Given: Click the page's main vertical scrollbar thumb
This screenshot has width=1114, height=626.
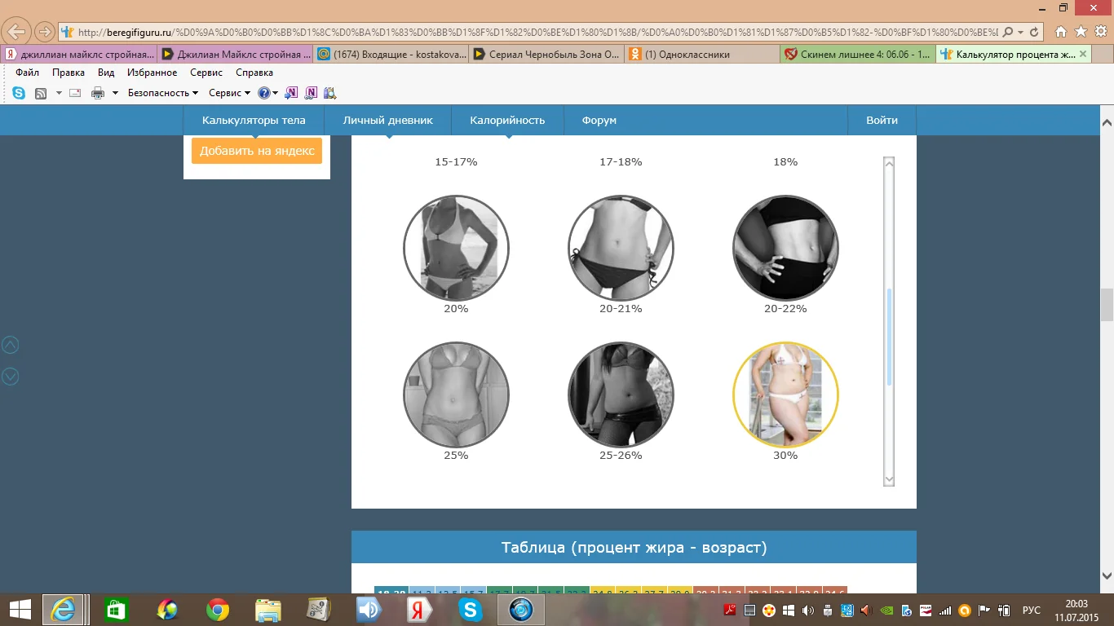Looking at the screenshot, I should pos(1107,306).
